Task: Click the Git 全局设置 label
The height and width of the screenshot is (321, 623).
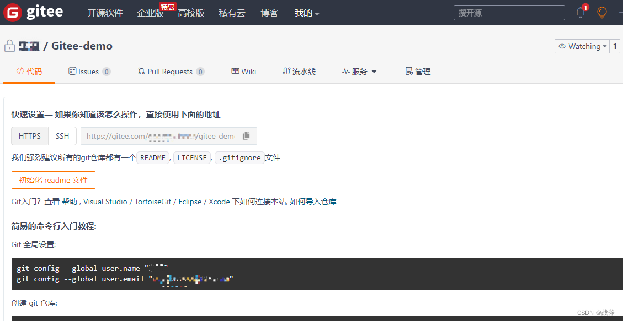Action: pyautogui.click(x=34, y=244)
